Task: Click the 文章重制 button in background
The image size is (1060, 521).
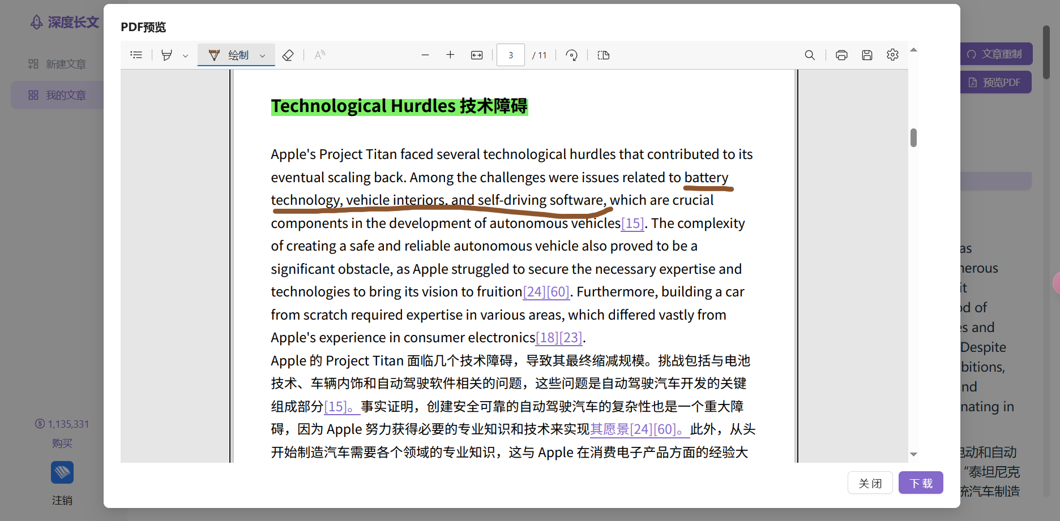Action: pyautogui.click(x=996, y=54)
